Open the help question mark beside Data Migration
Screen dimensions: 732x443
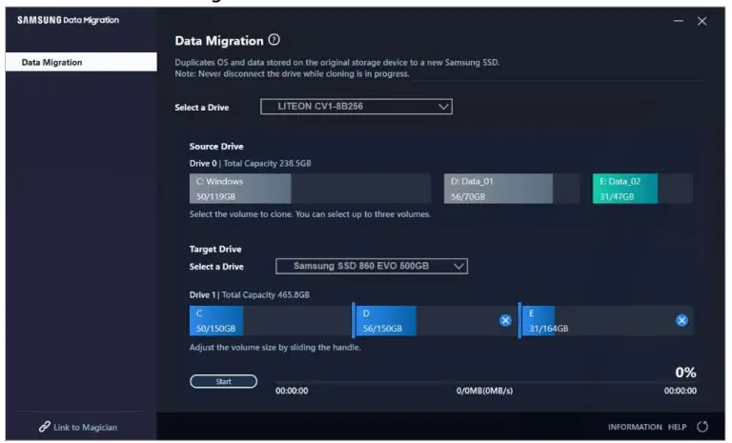[x=274, y=40]
